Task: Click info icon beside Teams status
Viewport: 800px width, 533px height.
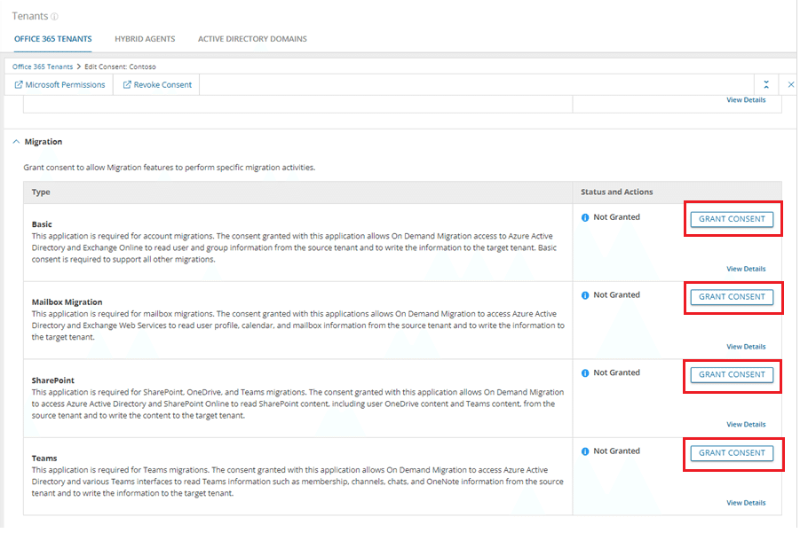Action: click(x=585, y=451)
